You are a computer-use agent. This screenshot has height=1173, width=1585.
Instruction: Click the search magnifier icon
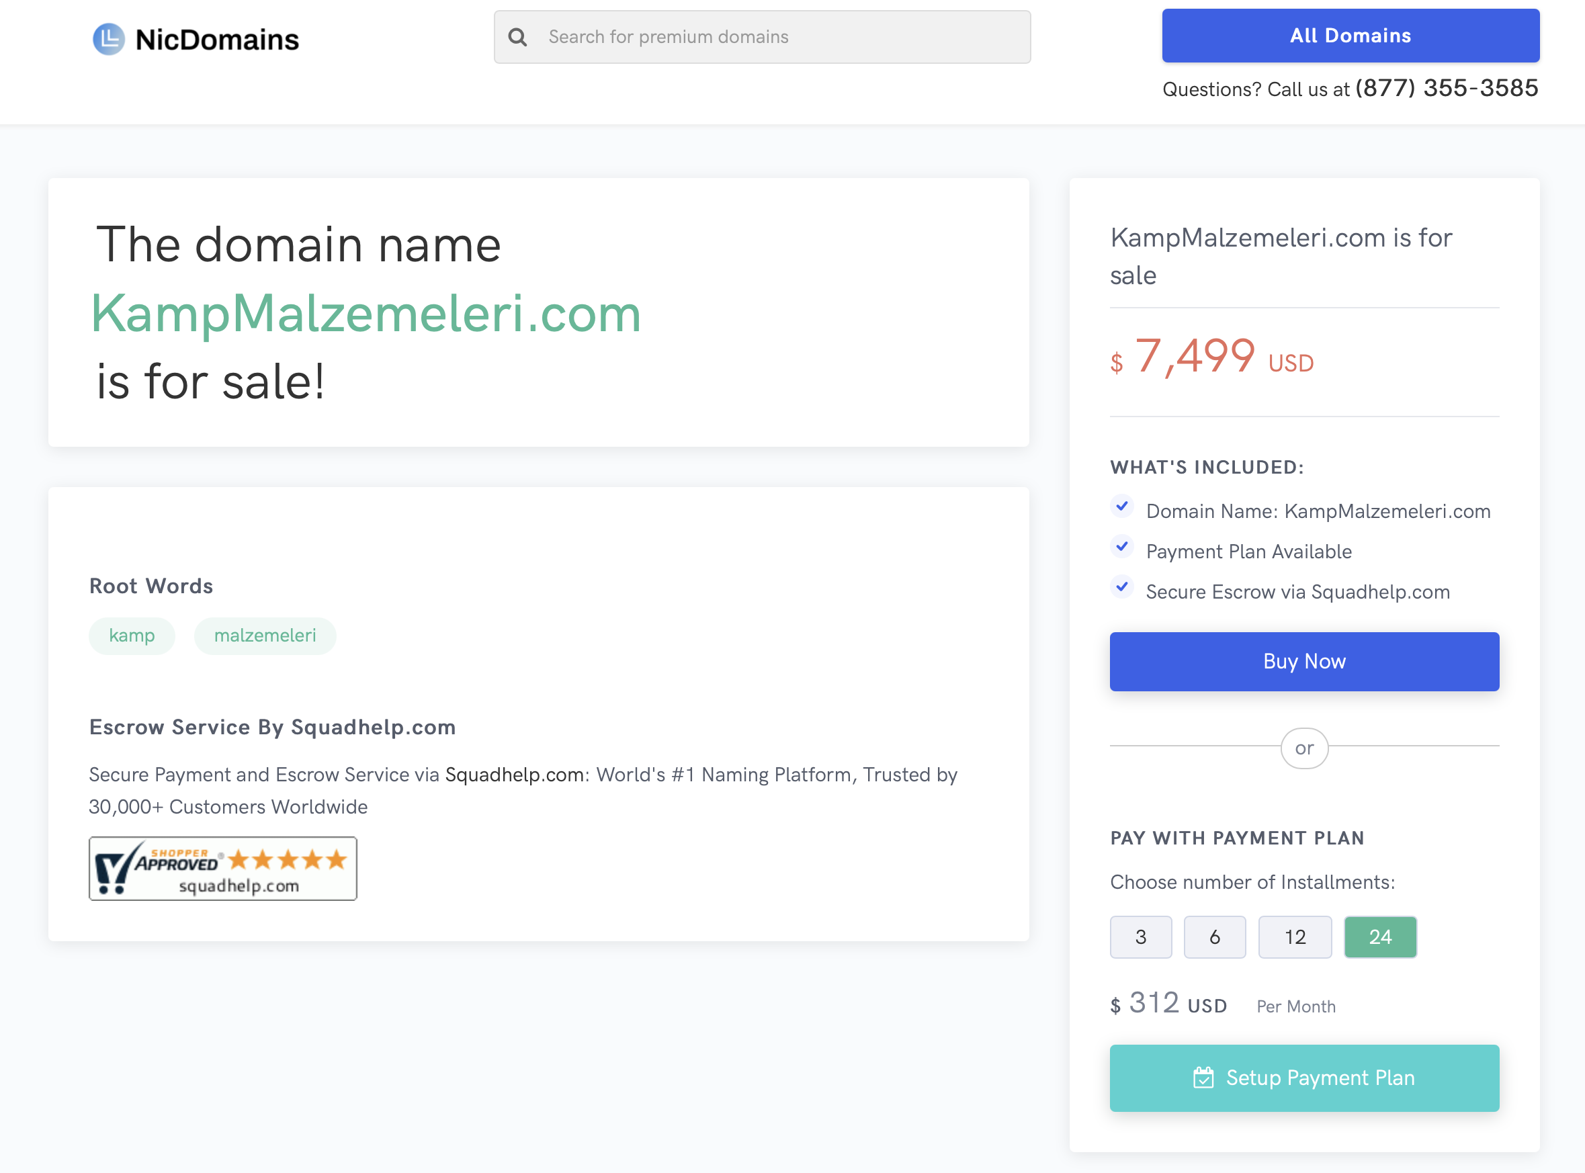(517, 37)
